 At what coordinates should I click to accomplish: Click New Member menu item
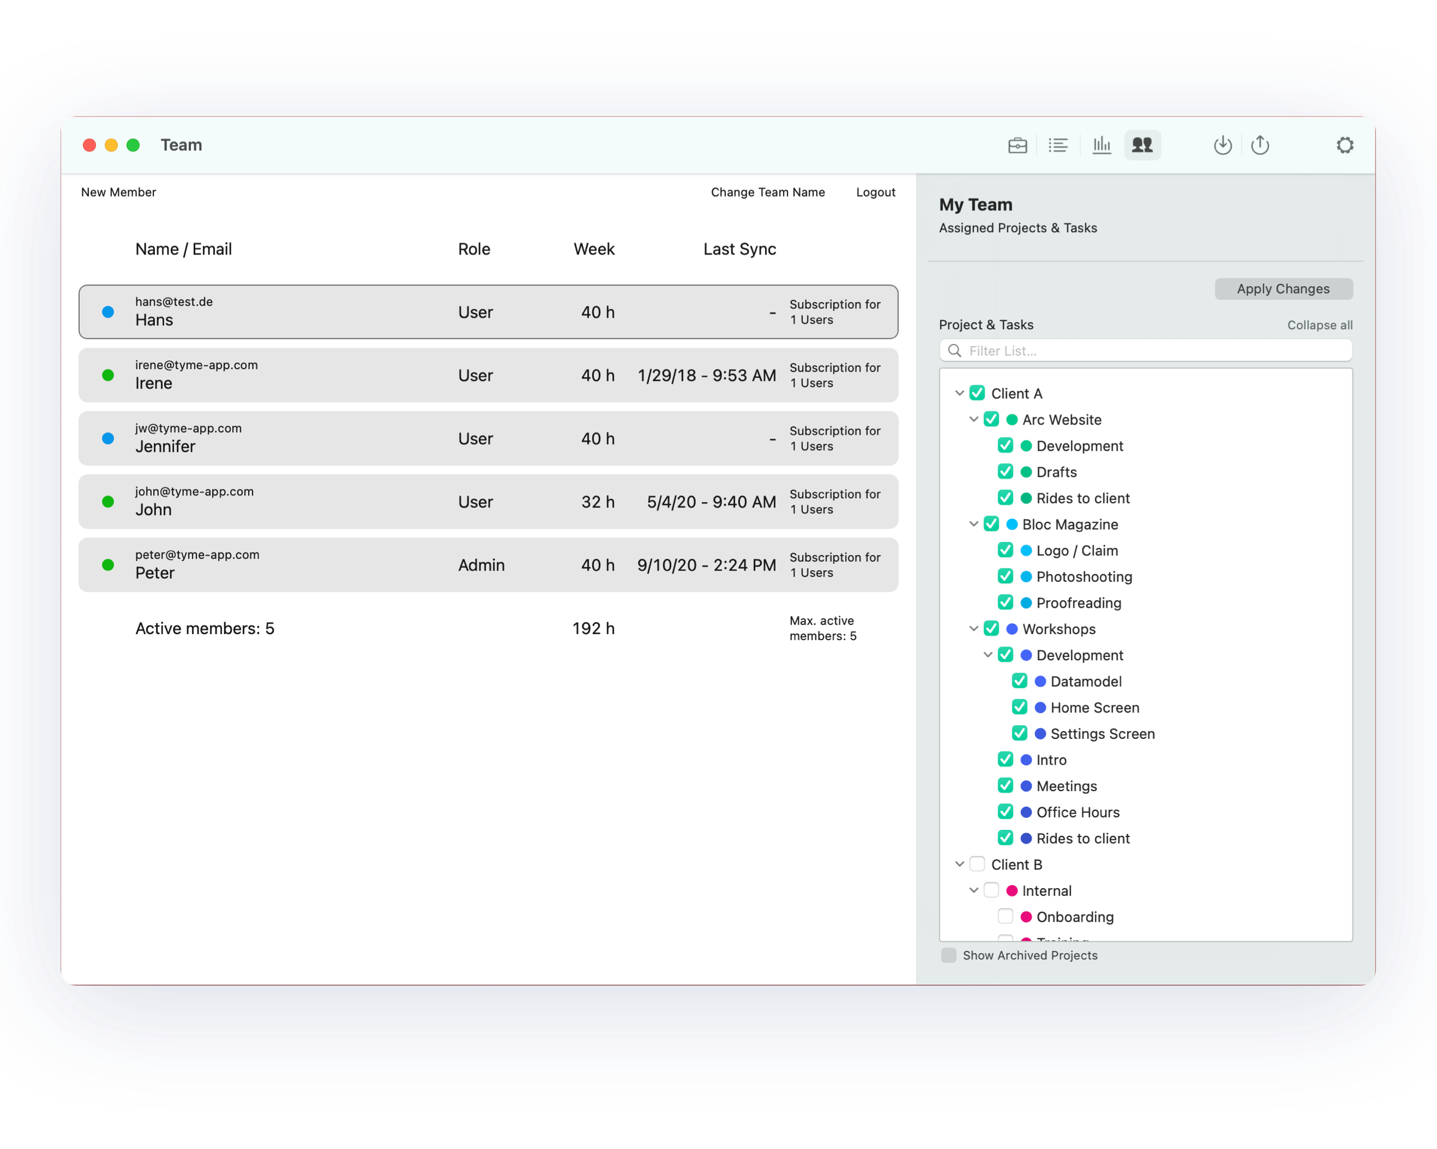pyautogui.click(x=118, y=192)
